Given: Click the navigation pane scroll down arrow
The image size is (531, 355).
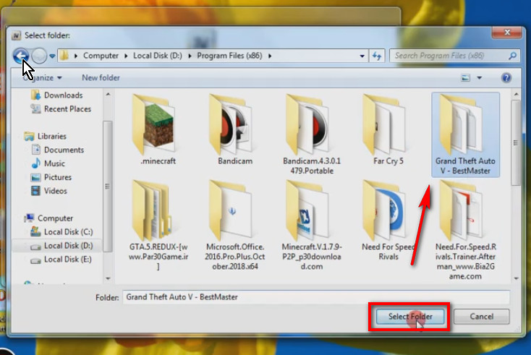Looking at the screenshot, I should [x=108, y=278].
